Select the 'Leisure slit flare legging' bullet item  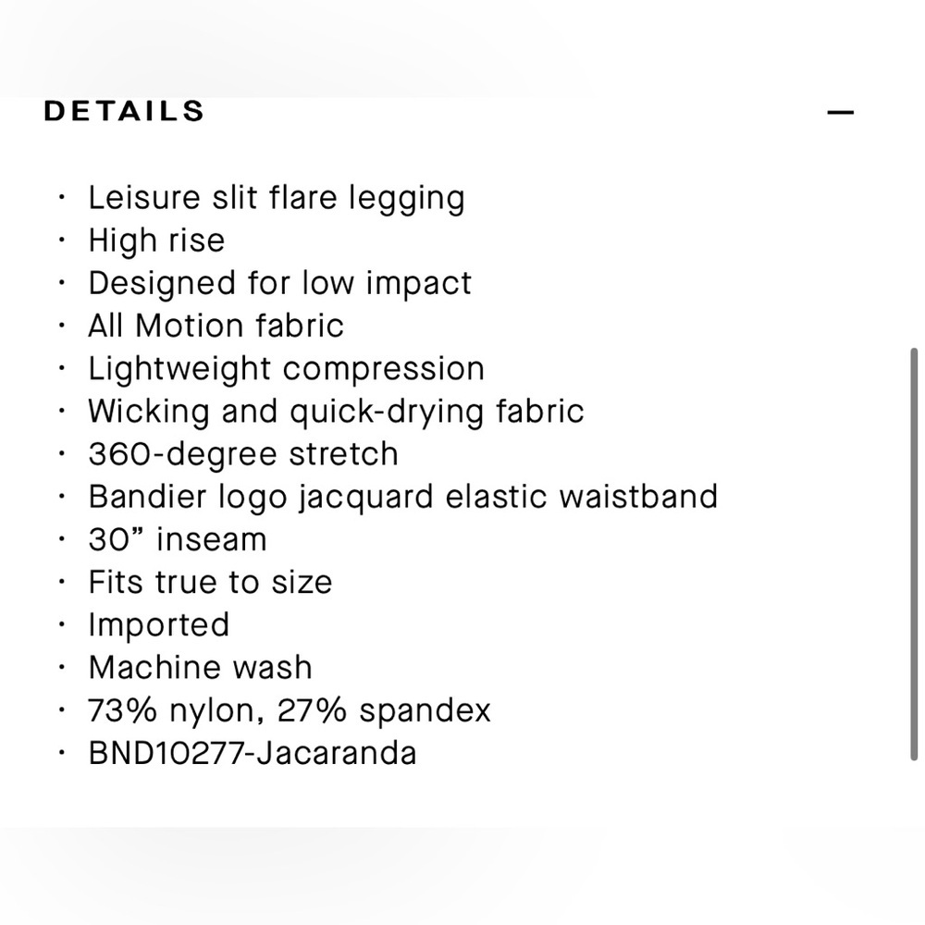[x=277, y=197]
